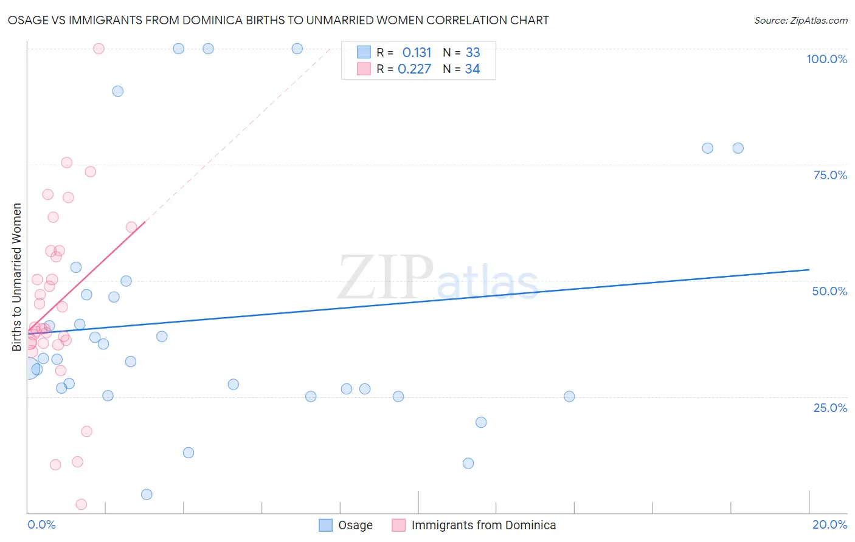
Task: Click the pink data point at 100% top
Action: click(x=99, y=49)
